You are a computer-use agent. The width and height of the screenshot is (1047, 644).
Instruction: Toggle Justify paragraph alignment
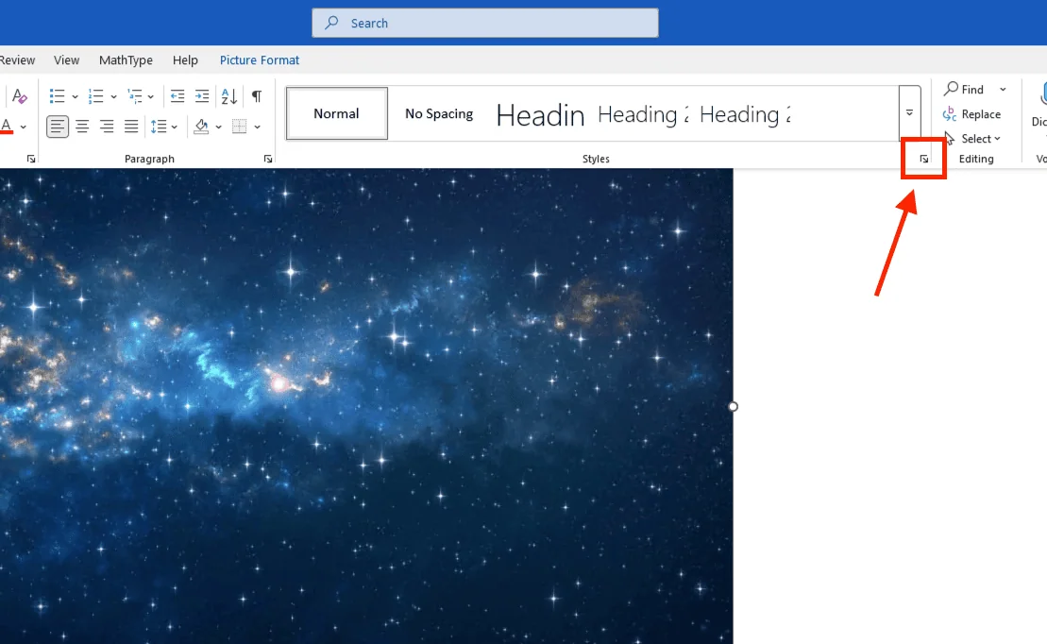tap(131, 127)
